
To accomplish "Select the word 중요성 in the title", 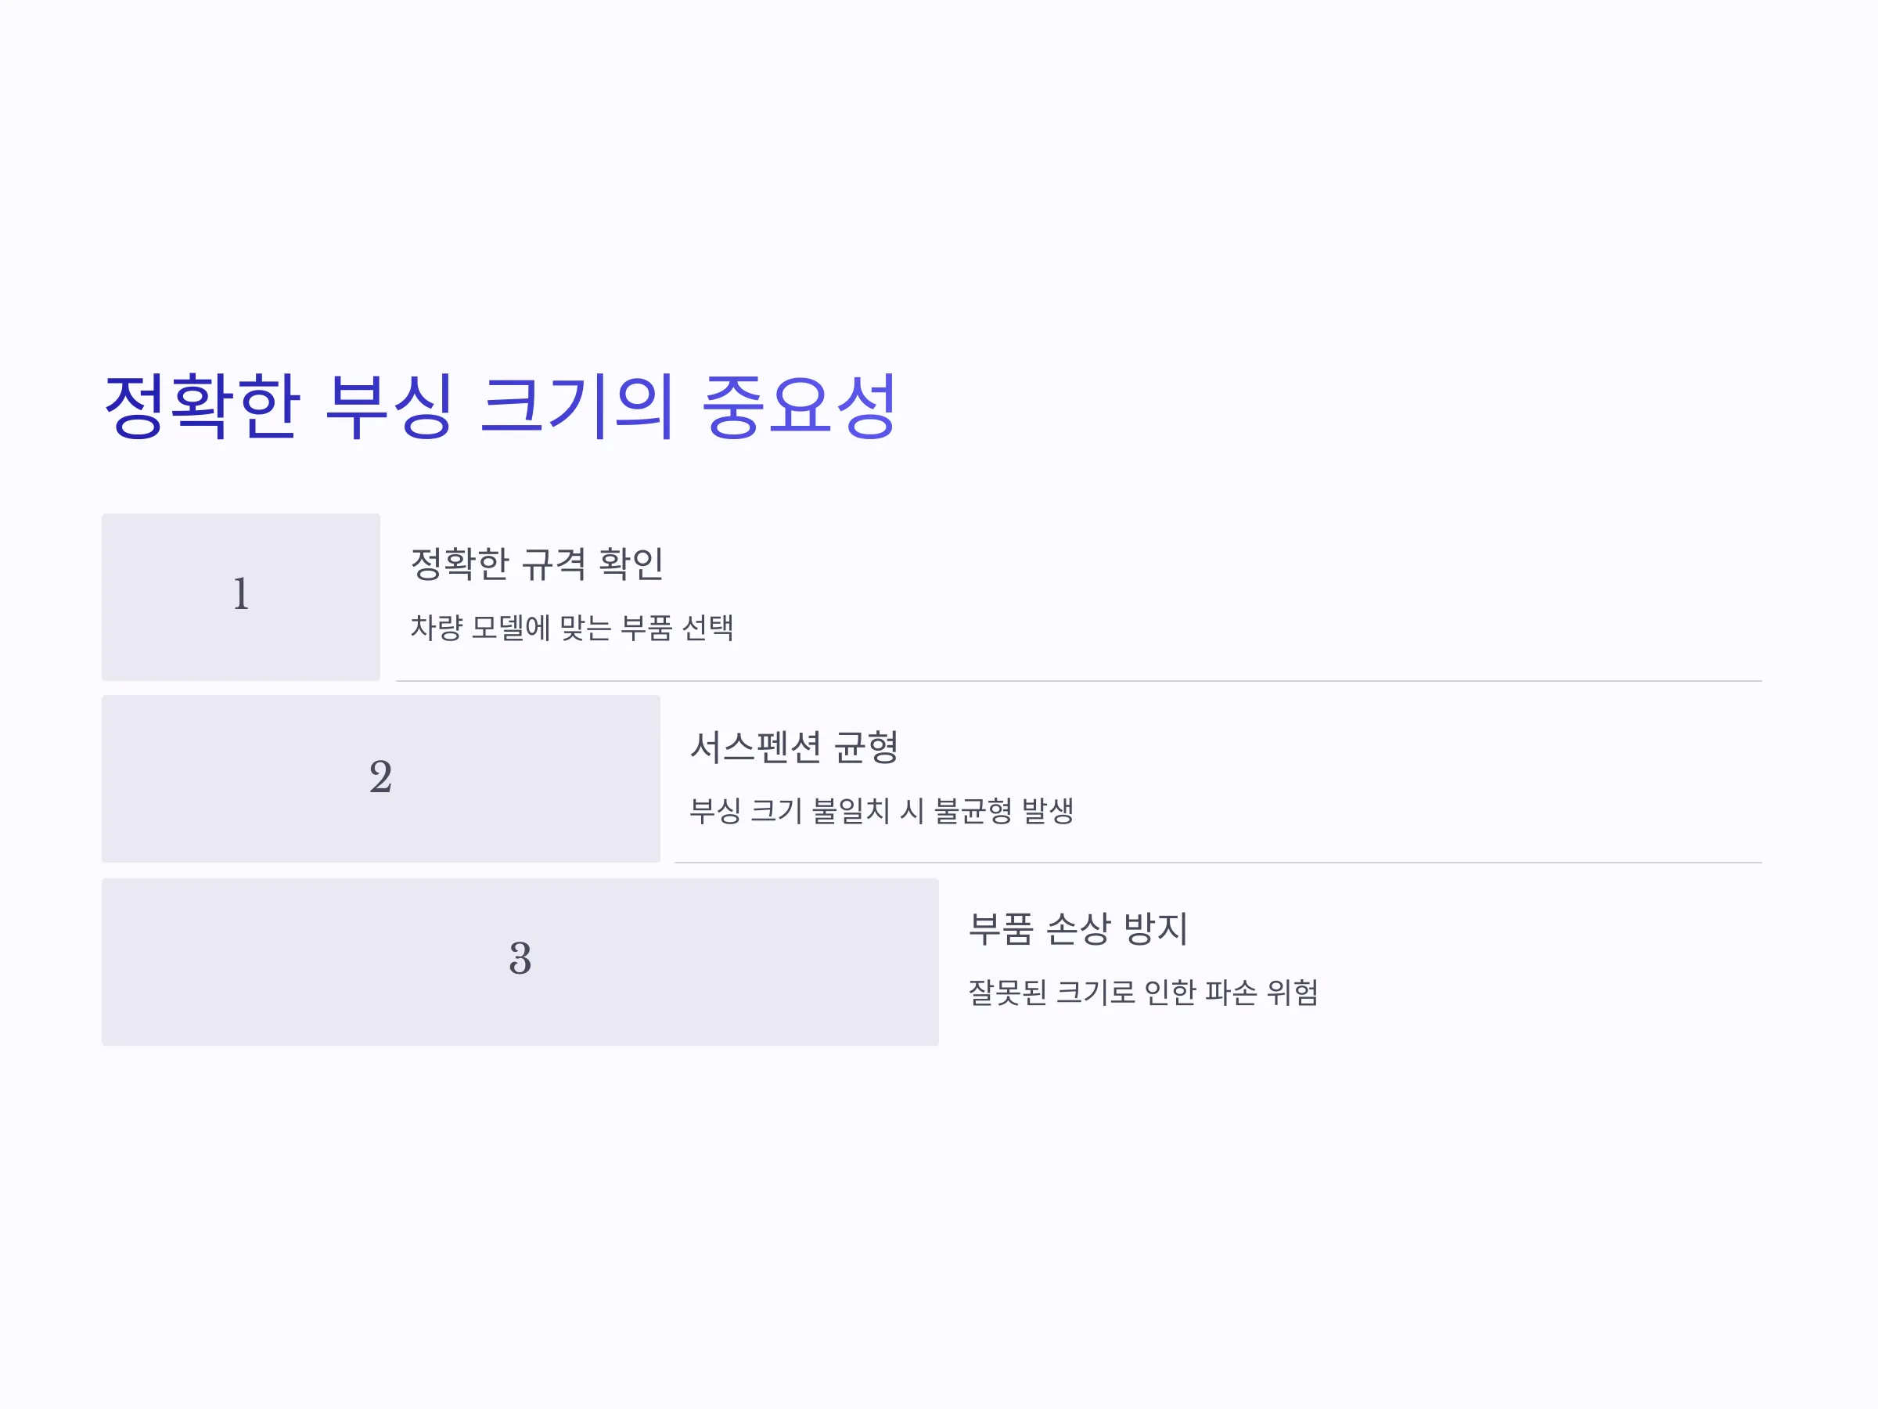I will (x=800, y=406).
